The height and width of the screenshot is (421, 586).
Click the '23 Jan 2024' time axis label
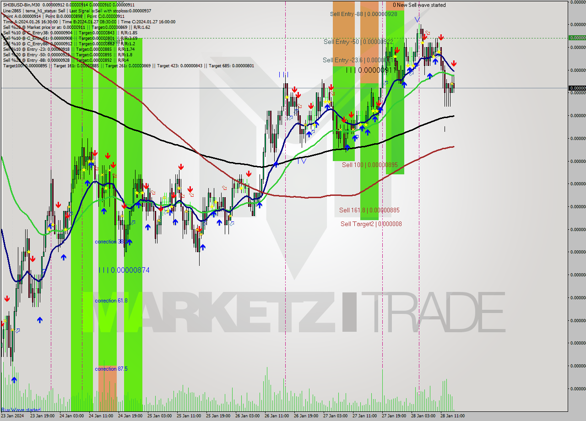(12, 416)
